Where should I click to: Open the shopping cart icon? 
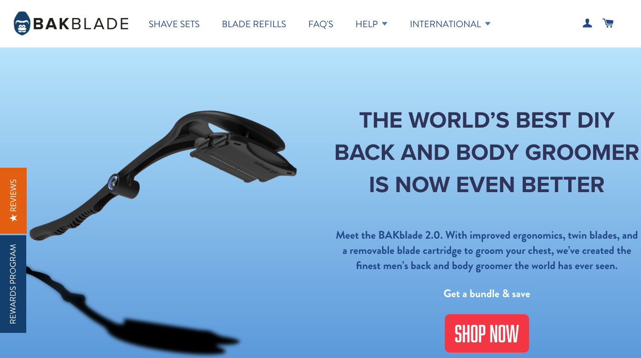coord(608,23)
